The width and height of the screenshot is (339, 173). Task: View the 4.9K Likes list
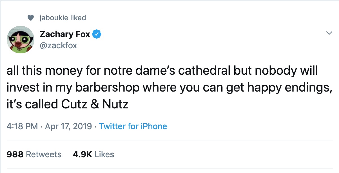point(93,154)
